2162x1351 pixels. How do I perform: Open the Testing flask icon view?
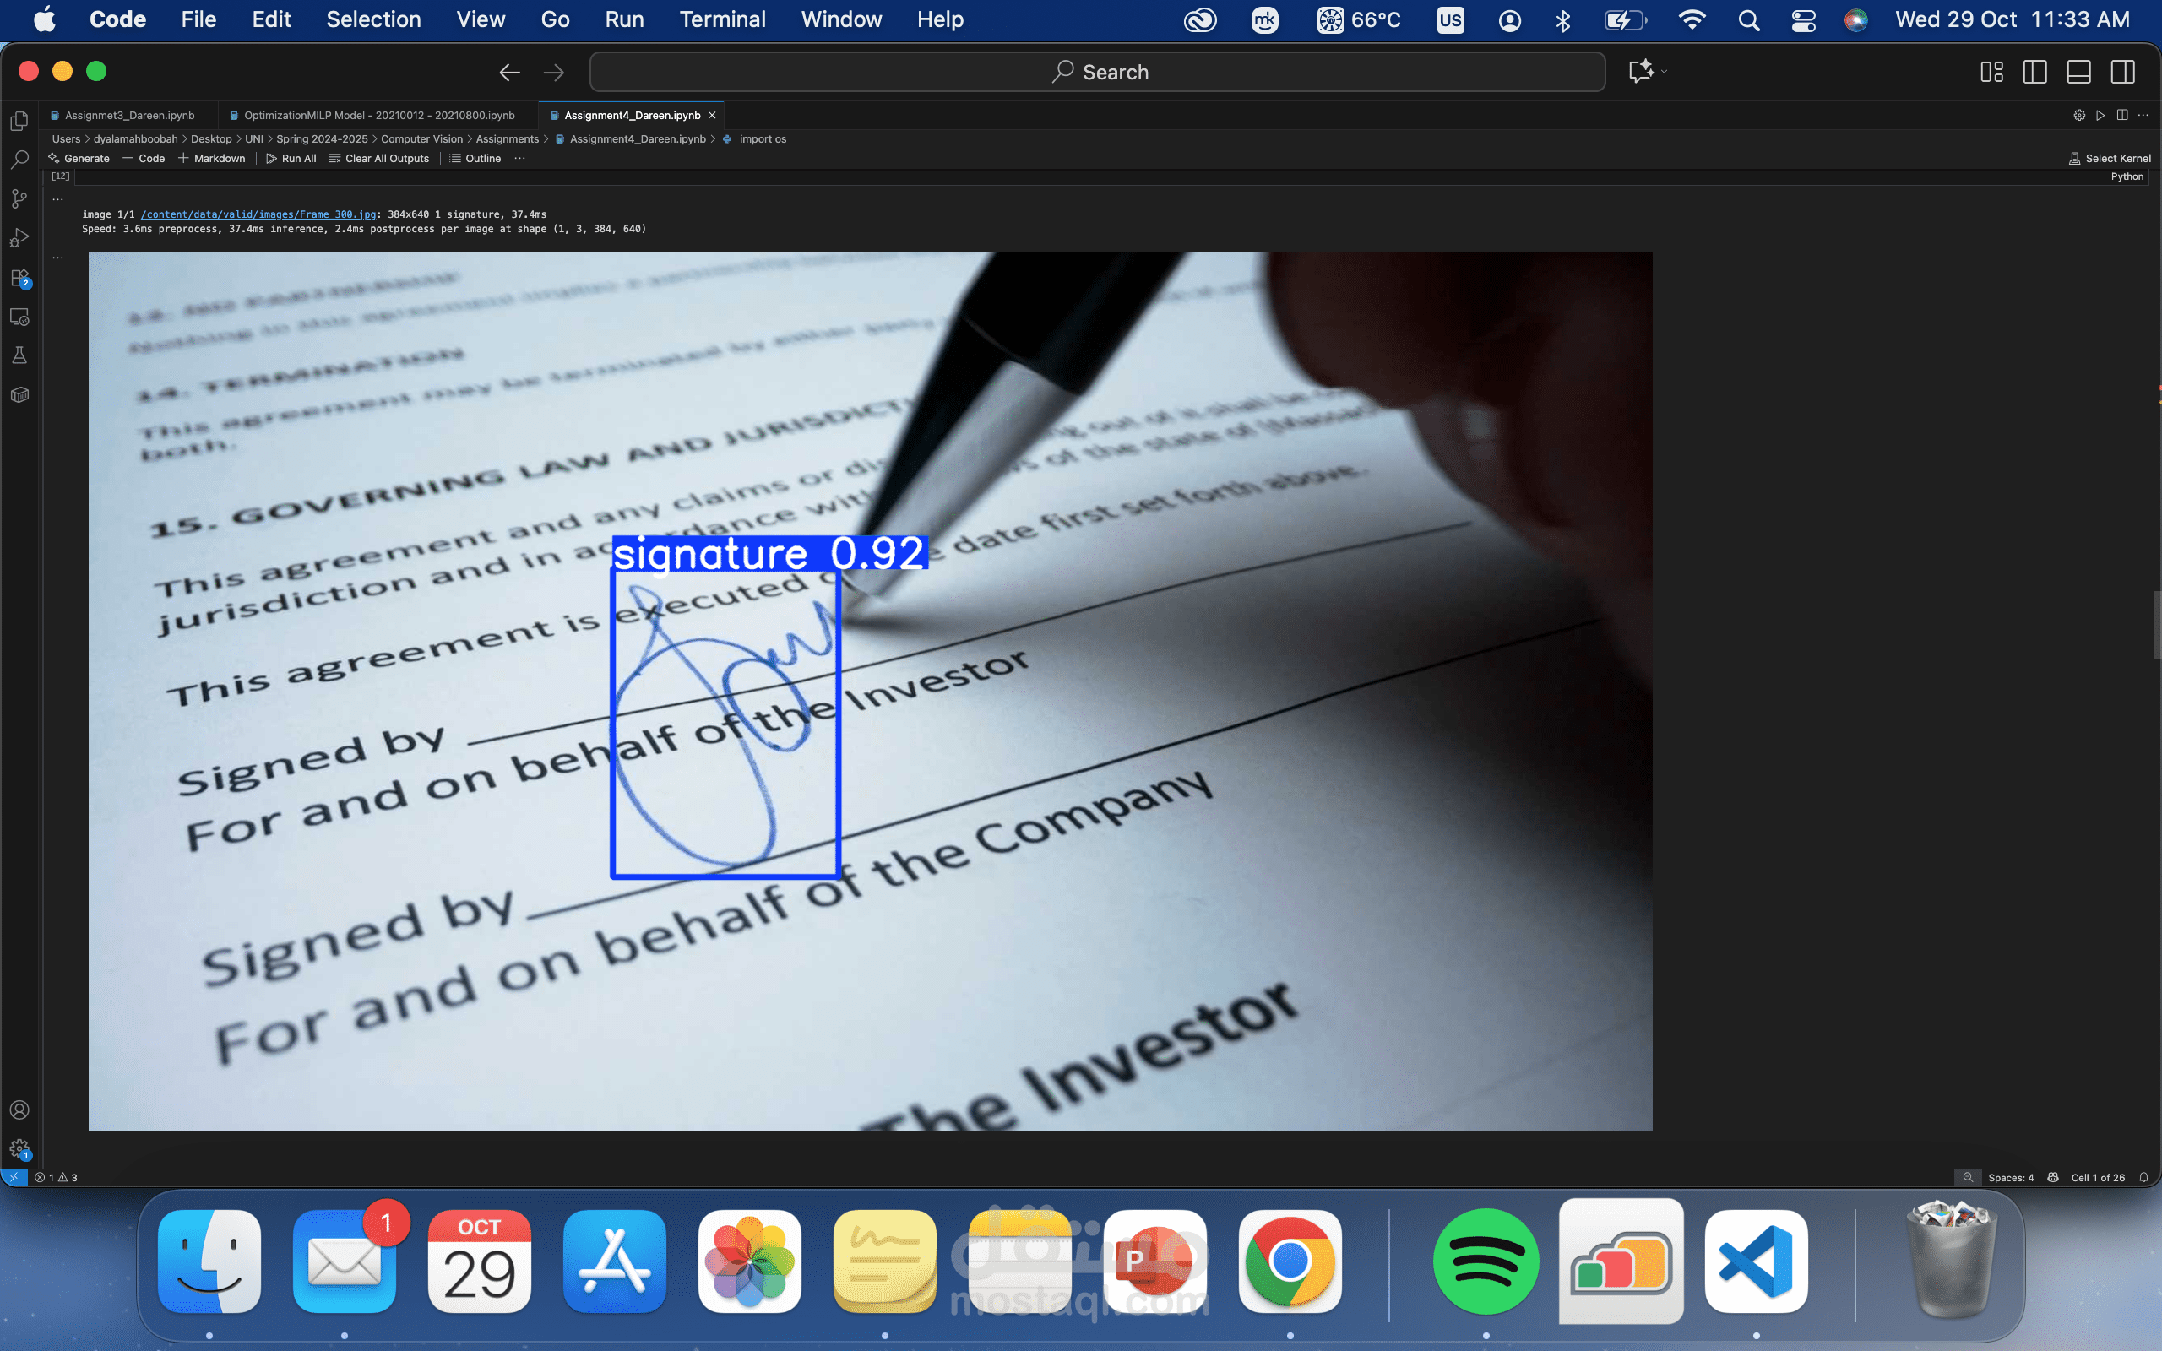pyautogui.click(x=19, y=355)
